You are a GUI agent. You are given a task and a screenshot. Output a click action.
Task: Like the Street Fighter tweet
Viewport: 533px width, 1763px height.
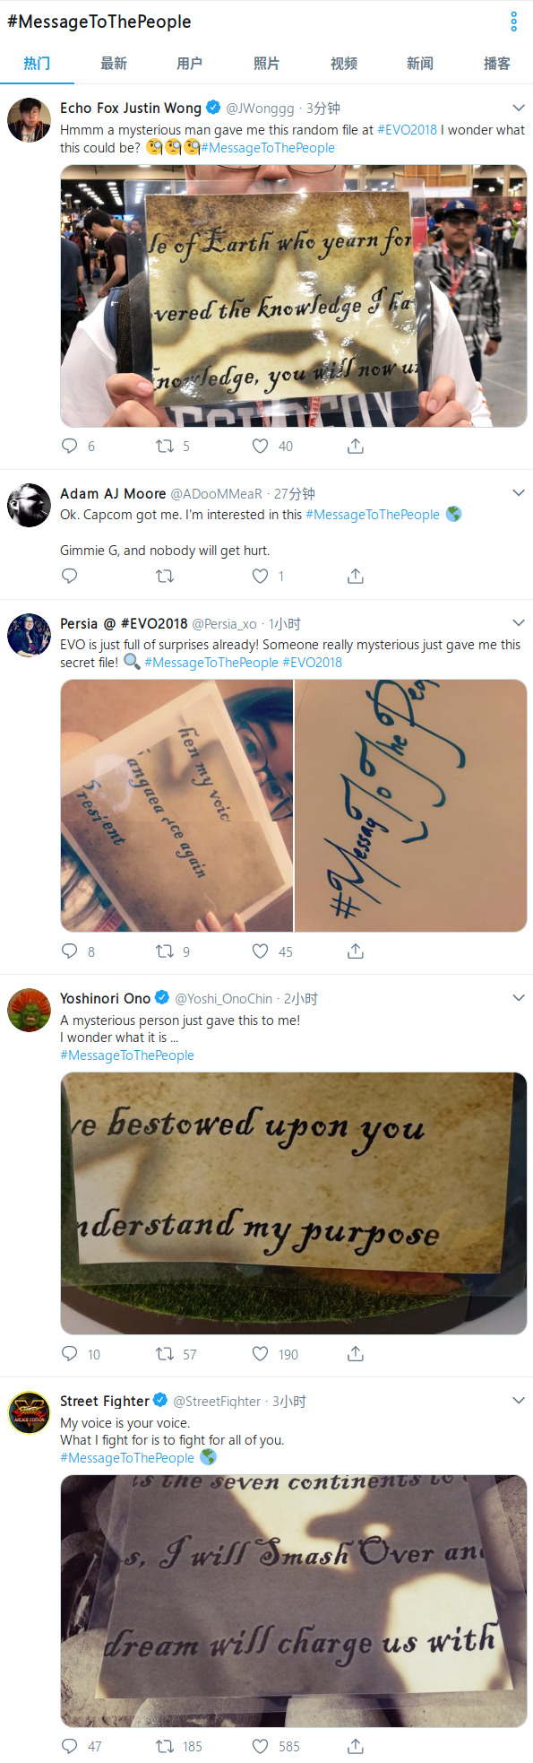[260, 1746]
